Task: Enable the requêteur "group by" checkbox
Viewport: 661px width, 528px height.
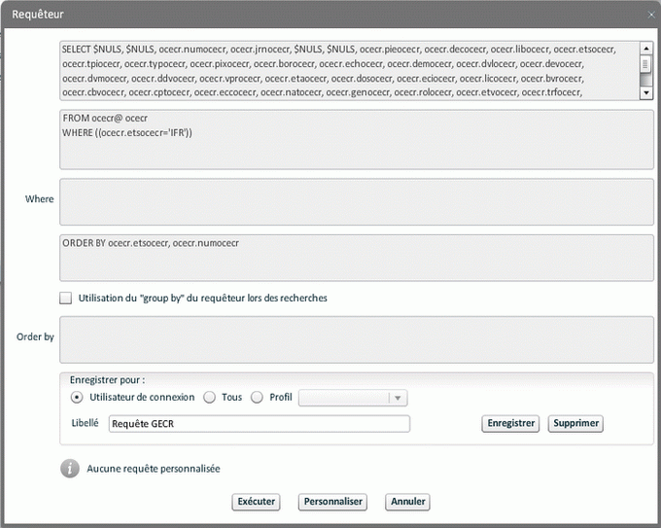Action: [x=66, y=299]
